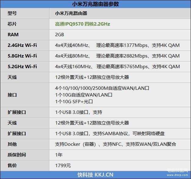Click value mentioning SAMBA协议，可映射网络硬盘
This screenshot has height=179, width=191.
[110, 134]
